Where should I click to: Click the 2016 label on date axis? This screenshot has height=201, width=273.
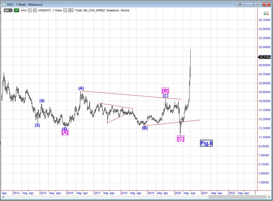(70, 193)
